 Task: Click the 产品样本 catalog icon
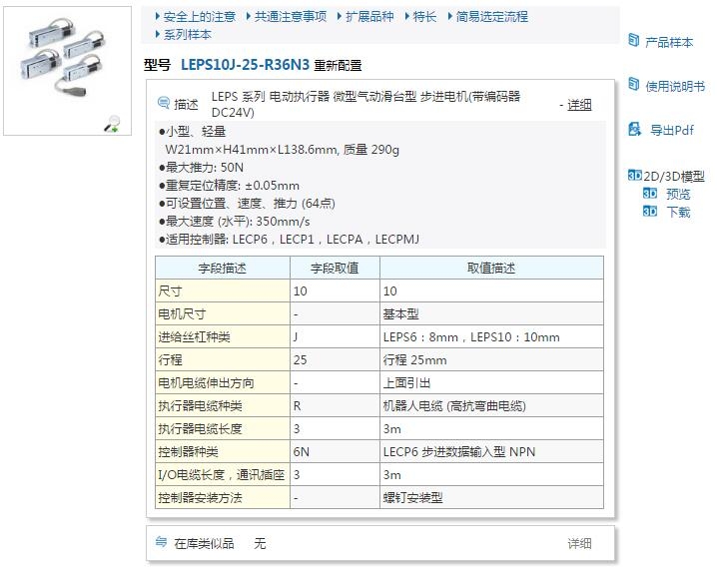(x=633, y=41)
